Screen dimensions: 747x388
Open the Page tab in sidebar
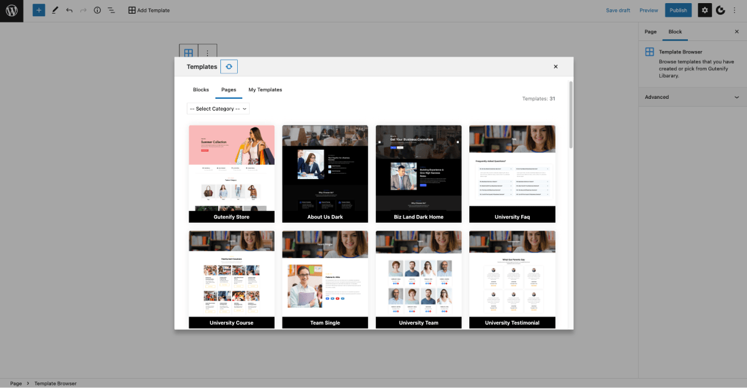point(651,32)
